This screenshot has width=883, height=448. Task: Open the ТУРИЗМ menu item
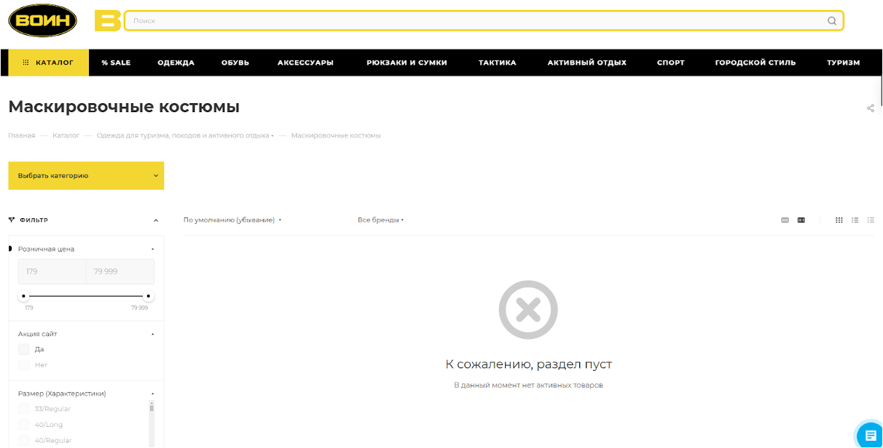point(843,63)
